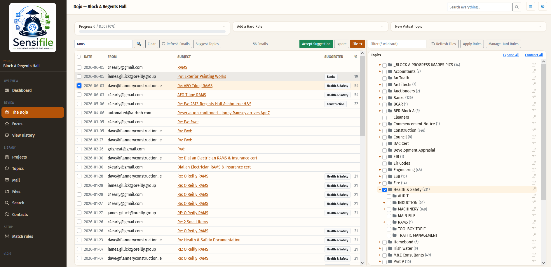Expand the RAMS subtopic
This screenshot has height=267, width=551.
click(x=384, y=222)
